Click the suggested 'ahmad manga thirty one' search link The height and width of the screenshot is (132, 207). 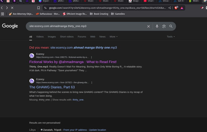pos(84,47)
